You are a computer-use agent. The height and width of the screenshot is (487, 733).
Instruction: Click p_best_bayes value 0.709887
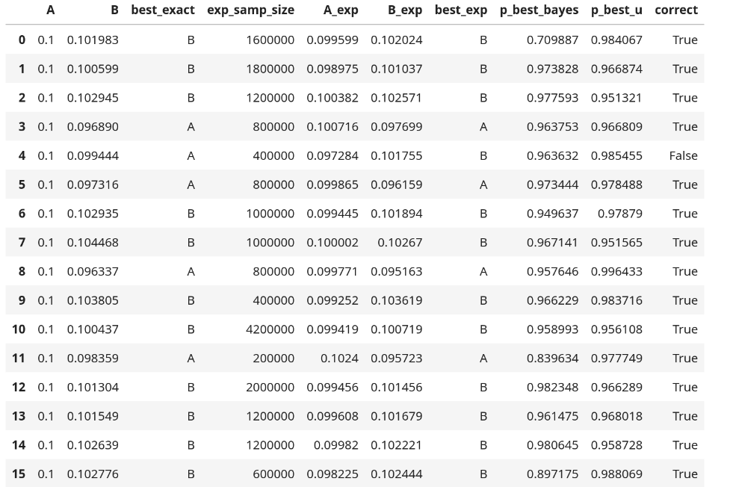coord(553,40)
